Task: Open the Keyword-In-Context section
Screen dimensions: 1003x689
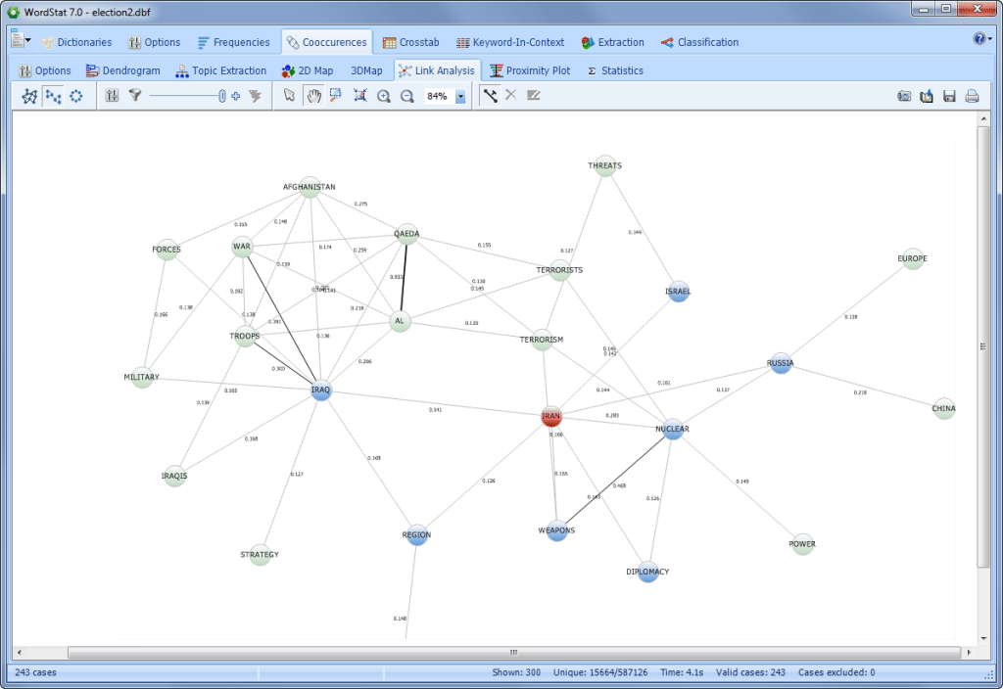Action: tap(510, 42)
